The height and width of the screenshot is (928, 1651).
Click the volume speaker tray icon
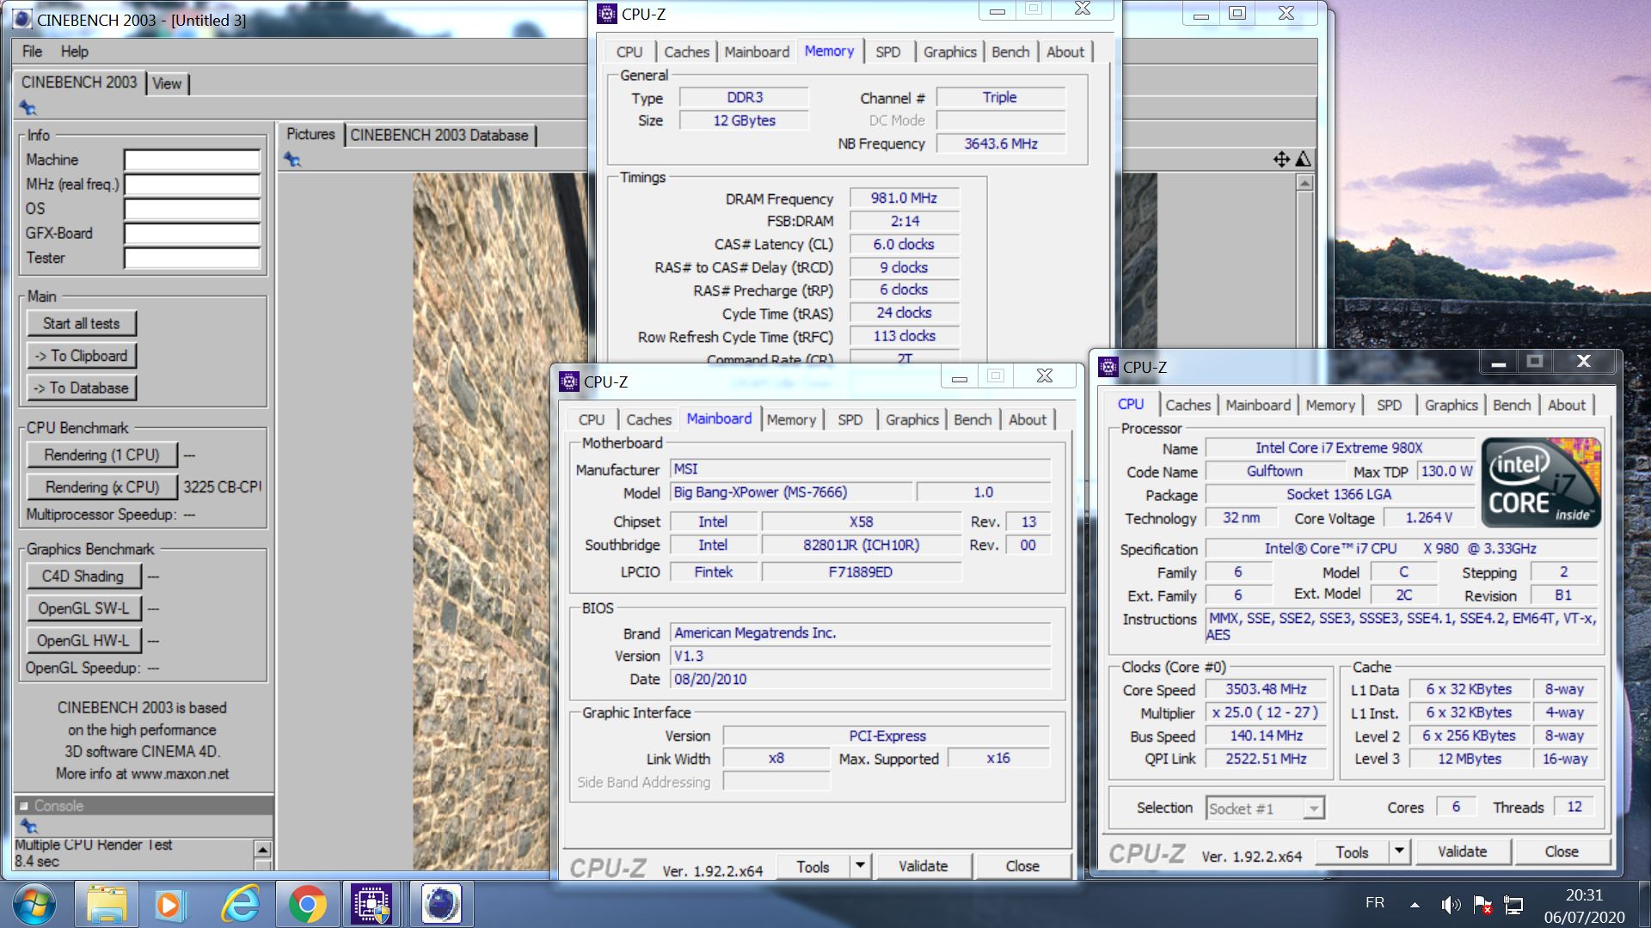point(1451,904)
